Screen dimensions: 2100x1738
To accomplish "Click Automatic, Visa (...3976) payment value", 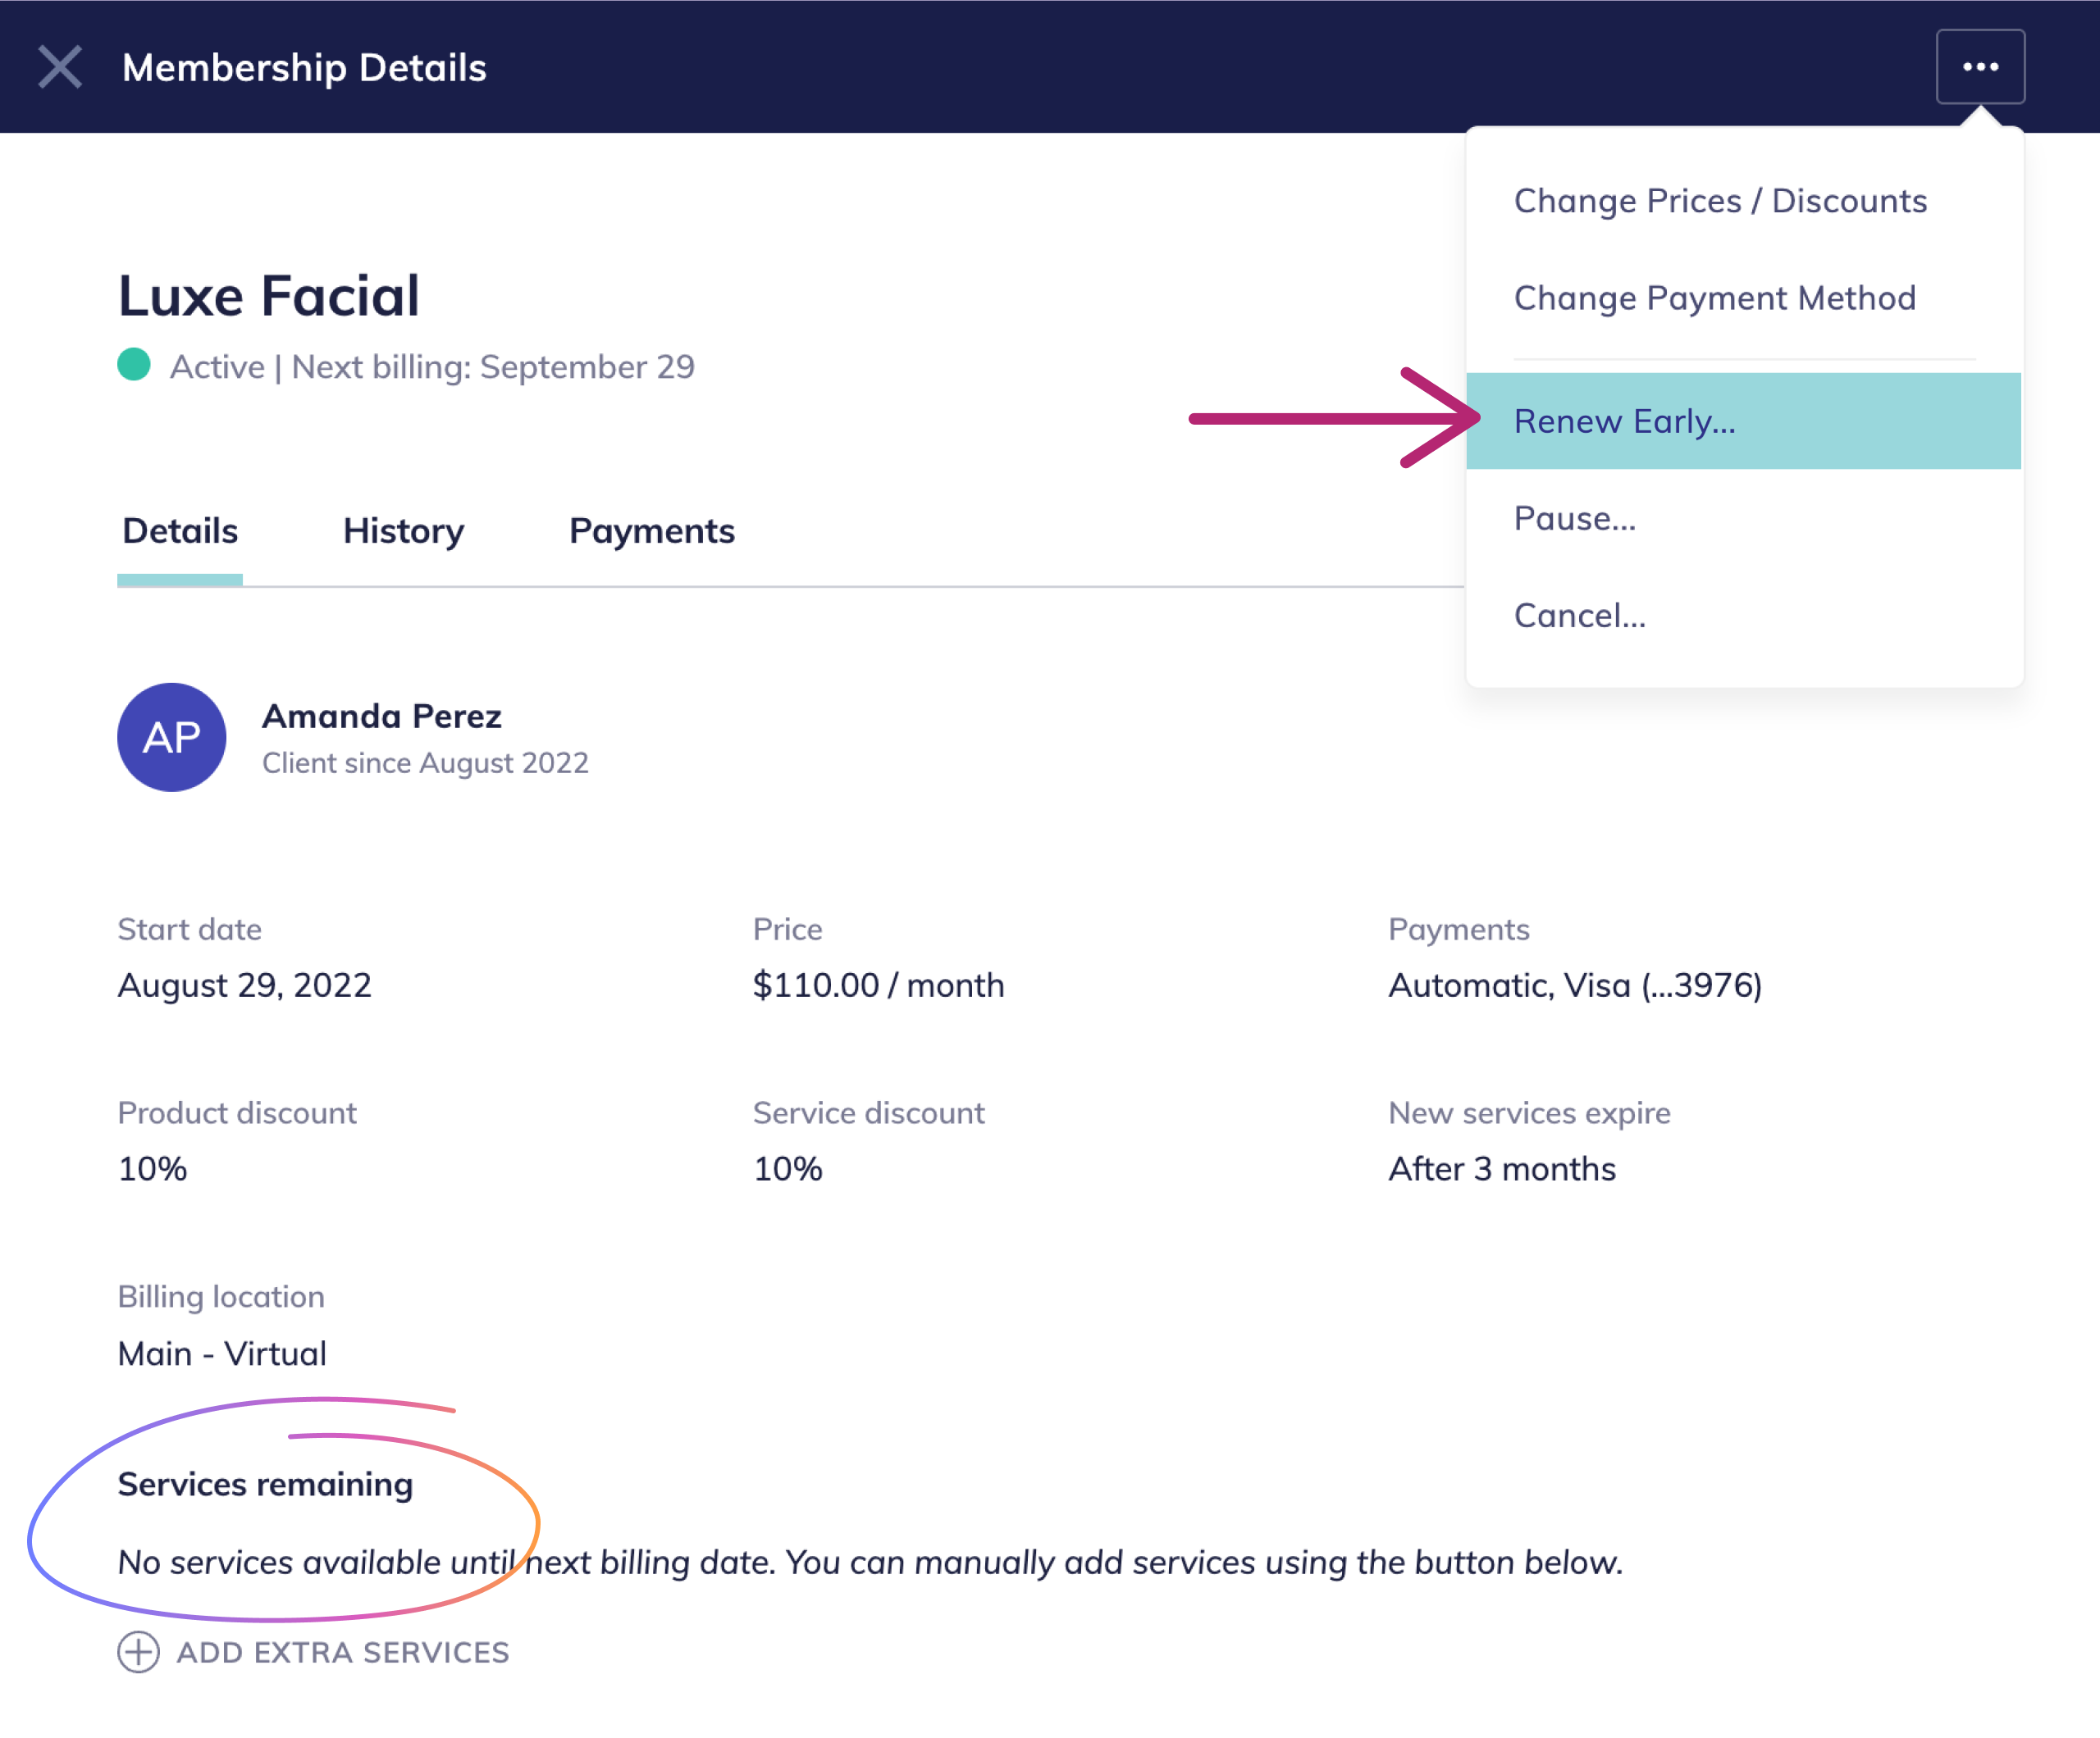I will pyautogui.click(x=1574, y=985).
